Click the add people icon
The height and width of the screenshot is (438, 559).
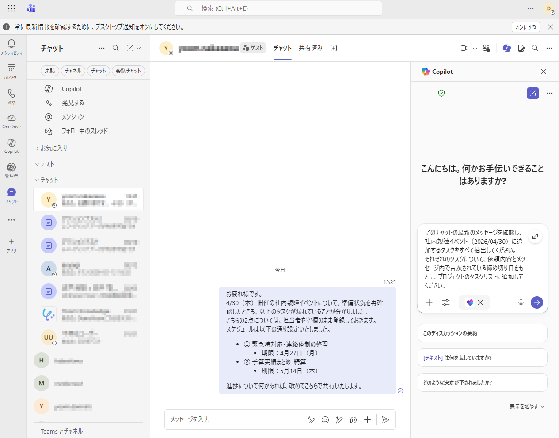(486, 48)
